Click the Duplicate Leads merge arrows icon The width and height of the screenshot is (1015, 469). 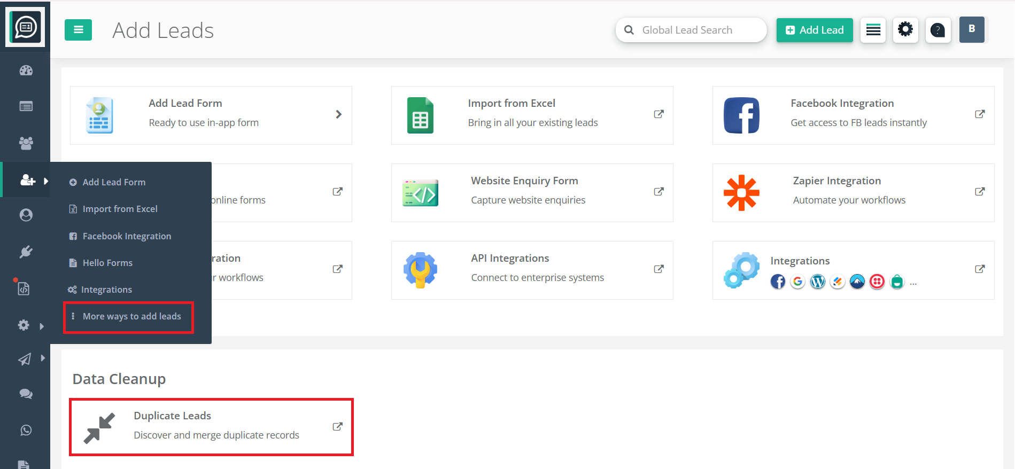99,428
